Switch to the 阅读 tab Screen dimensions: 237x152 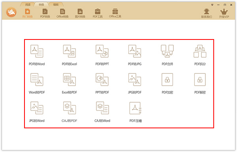click(x=28, y=5)
